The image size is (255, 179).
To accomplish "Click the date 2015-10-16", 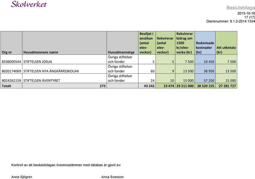I will (246, 13).
